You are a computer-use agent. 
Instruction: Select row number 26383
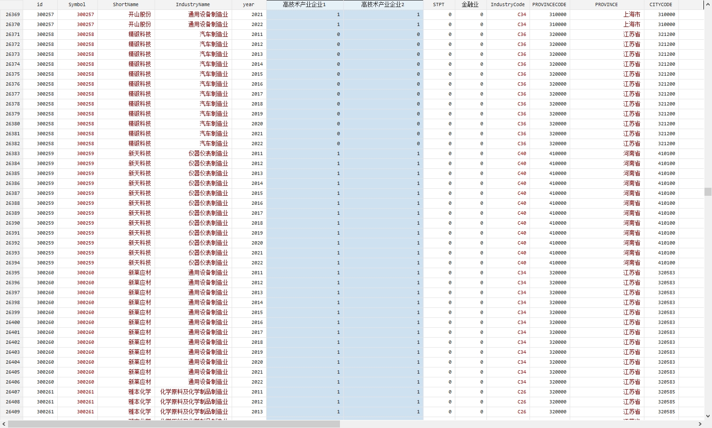(12, 154)
